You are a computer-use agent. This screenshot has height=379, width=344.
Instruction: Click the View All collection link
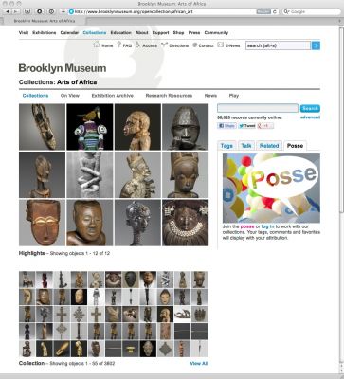199,364
